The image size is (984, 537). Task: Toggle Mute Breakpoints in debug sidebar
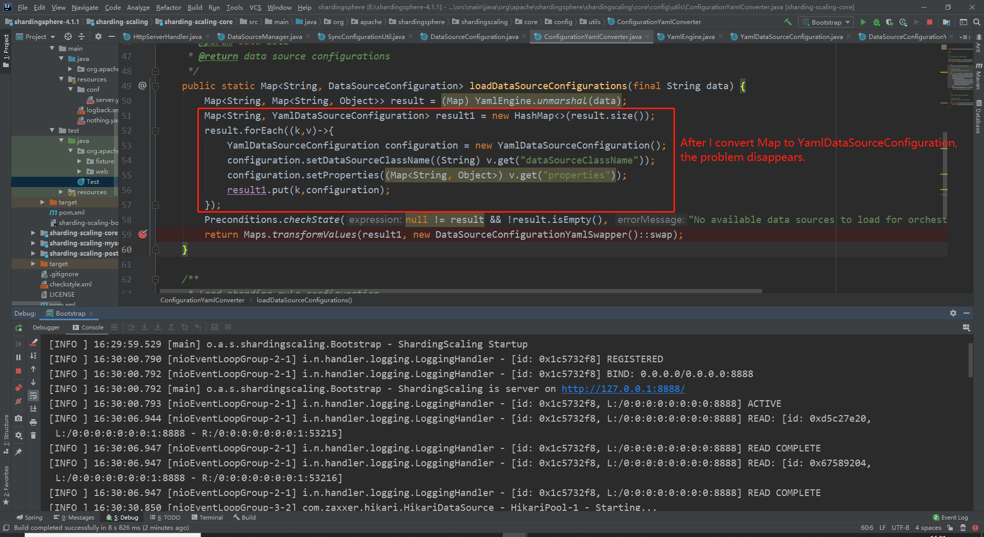click(19, 401)
